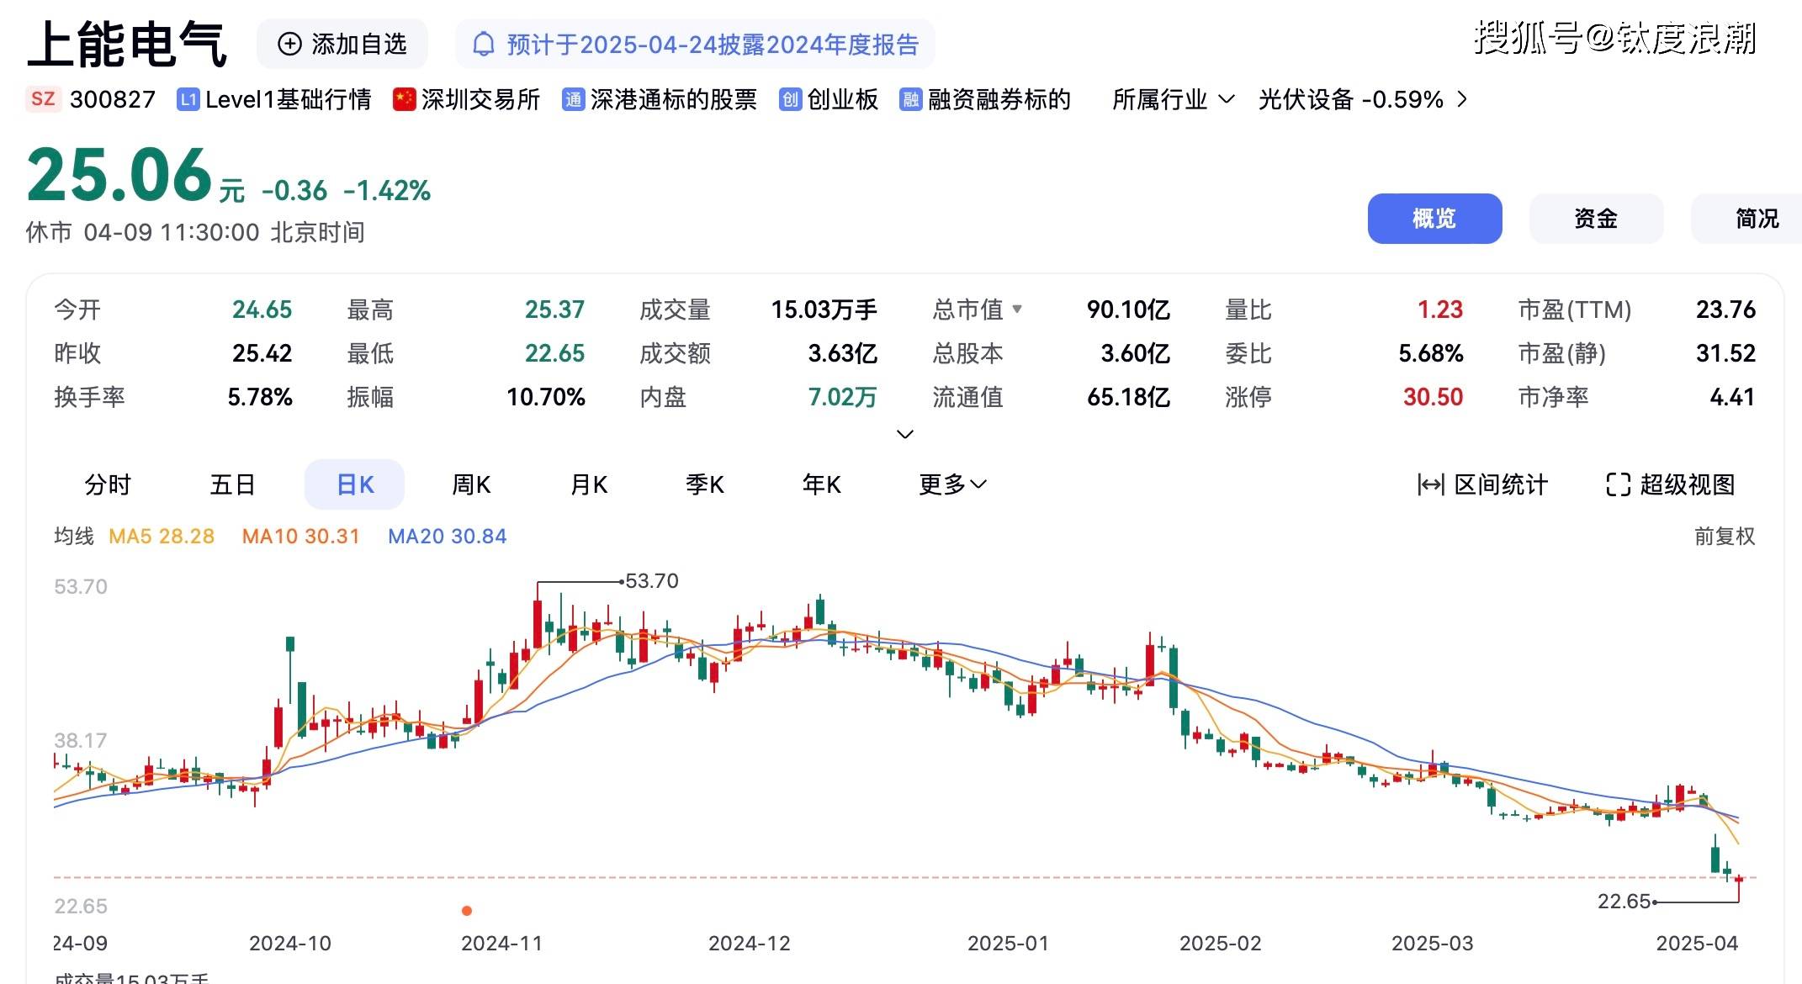Select the 周K chart tab
Viewport: 1802px width, 984px height.
click(x=471, y=484)
